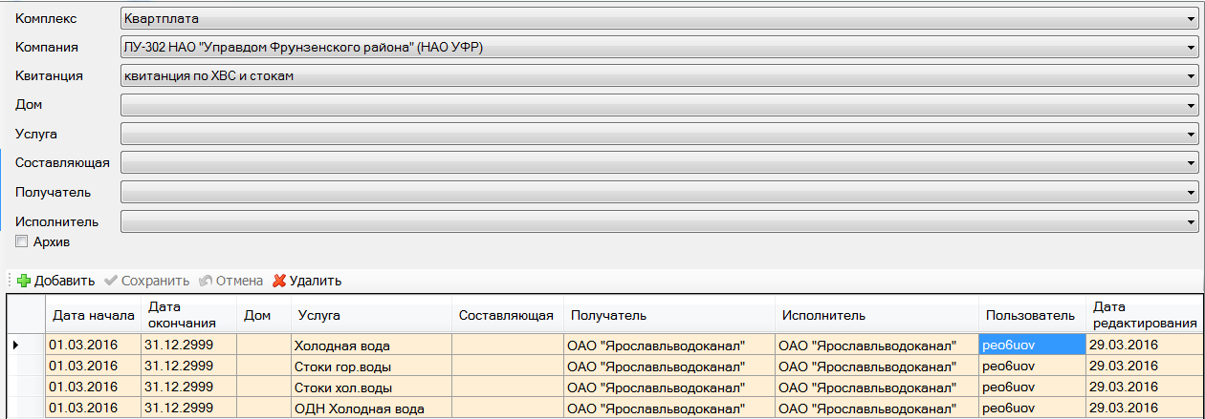Click the highlighted peo6uov user cell
The image size is (1205, 419).
coord(1031,345)
